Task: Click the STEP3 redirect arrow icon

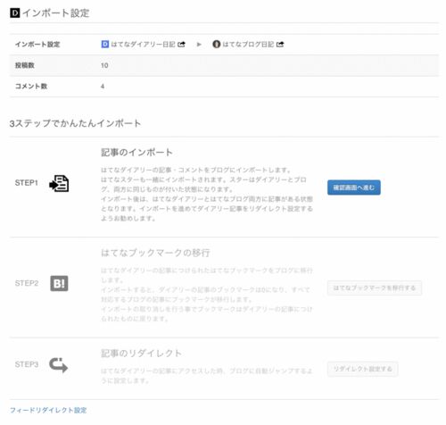Action: (x=58, y=365)
